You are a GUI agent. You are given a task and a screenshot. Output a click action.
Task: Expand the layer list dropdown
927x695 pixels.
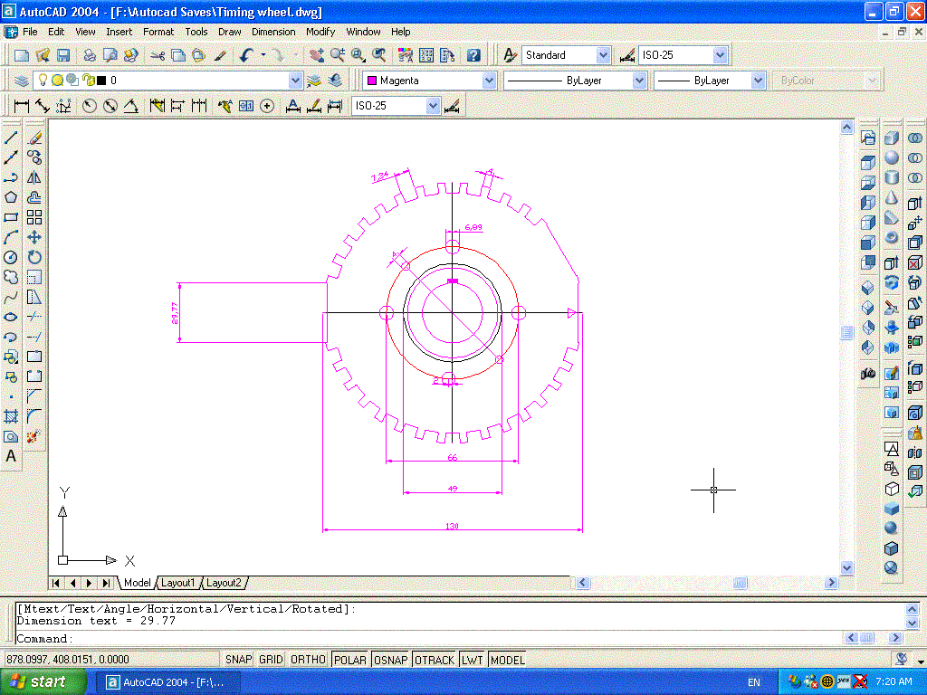point(295,81)
